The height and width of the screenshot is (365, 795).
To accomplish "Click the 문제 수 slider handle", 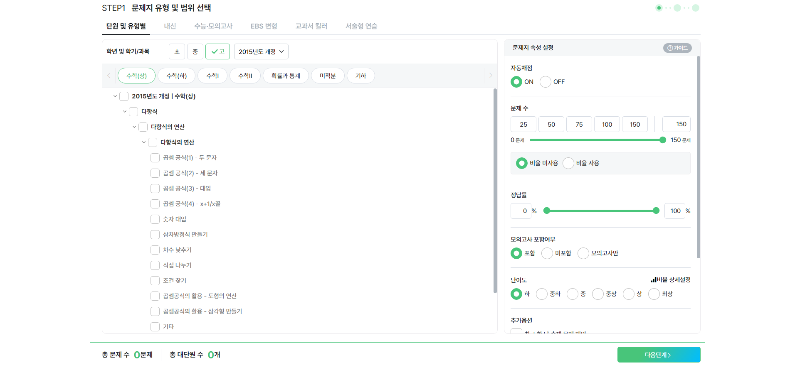I will (663, 140).
